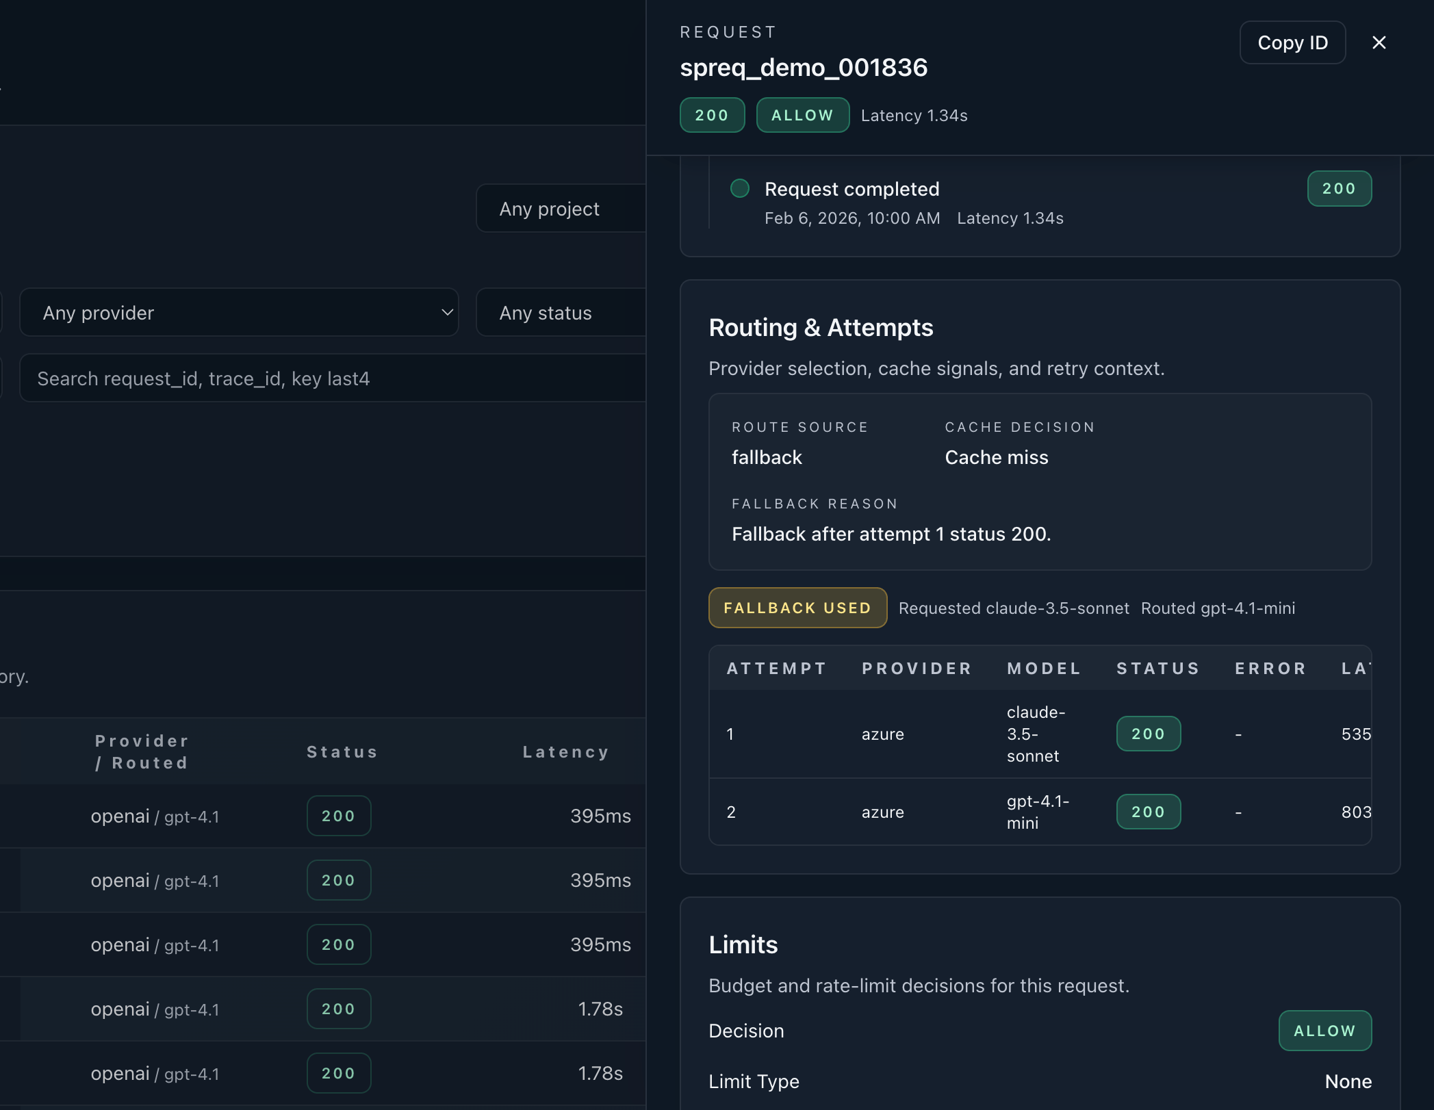1434x1110 pixels.
Task: Open the Any provider dropdown
Action: 240,312
